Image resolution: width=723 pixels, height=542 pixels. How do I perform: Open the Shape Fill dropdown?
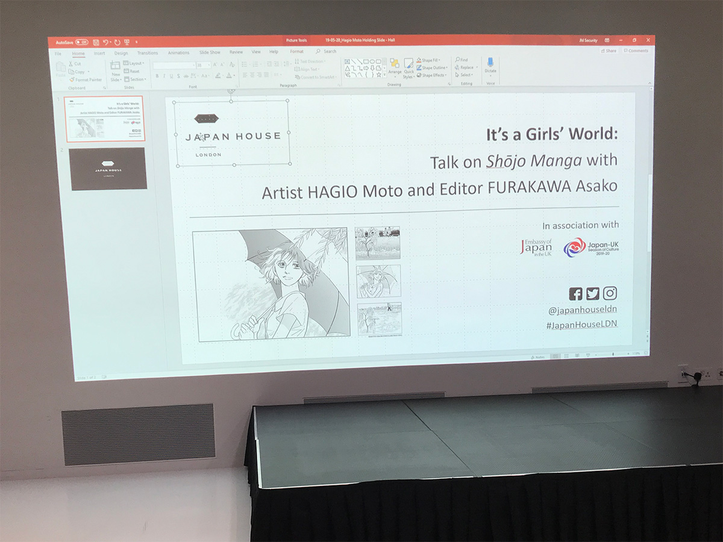(429, 60)
